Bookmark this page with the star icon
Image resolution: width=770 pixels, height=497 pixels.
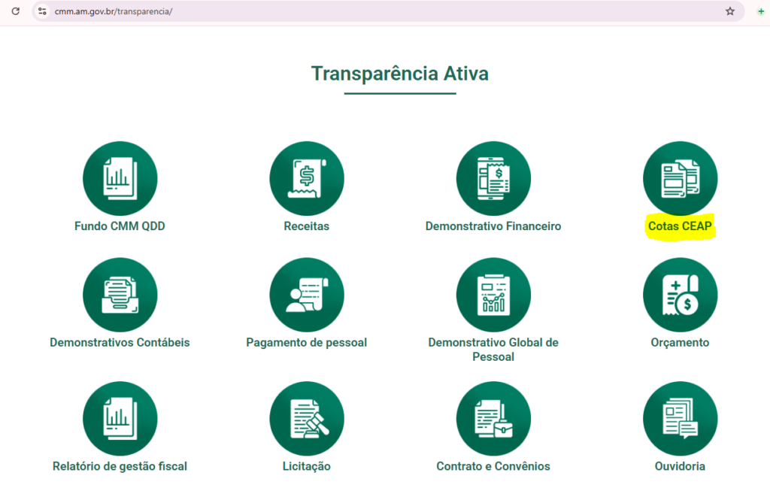click(x=730, y=11)
